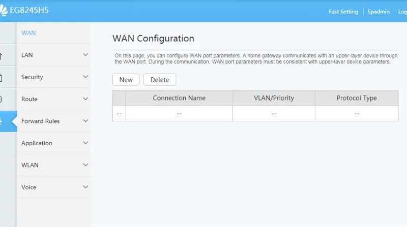Select the Route menu label
The image size is (407, 227).
tap(30, 99)
